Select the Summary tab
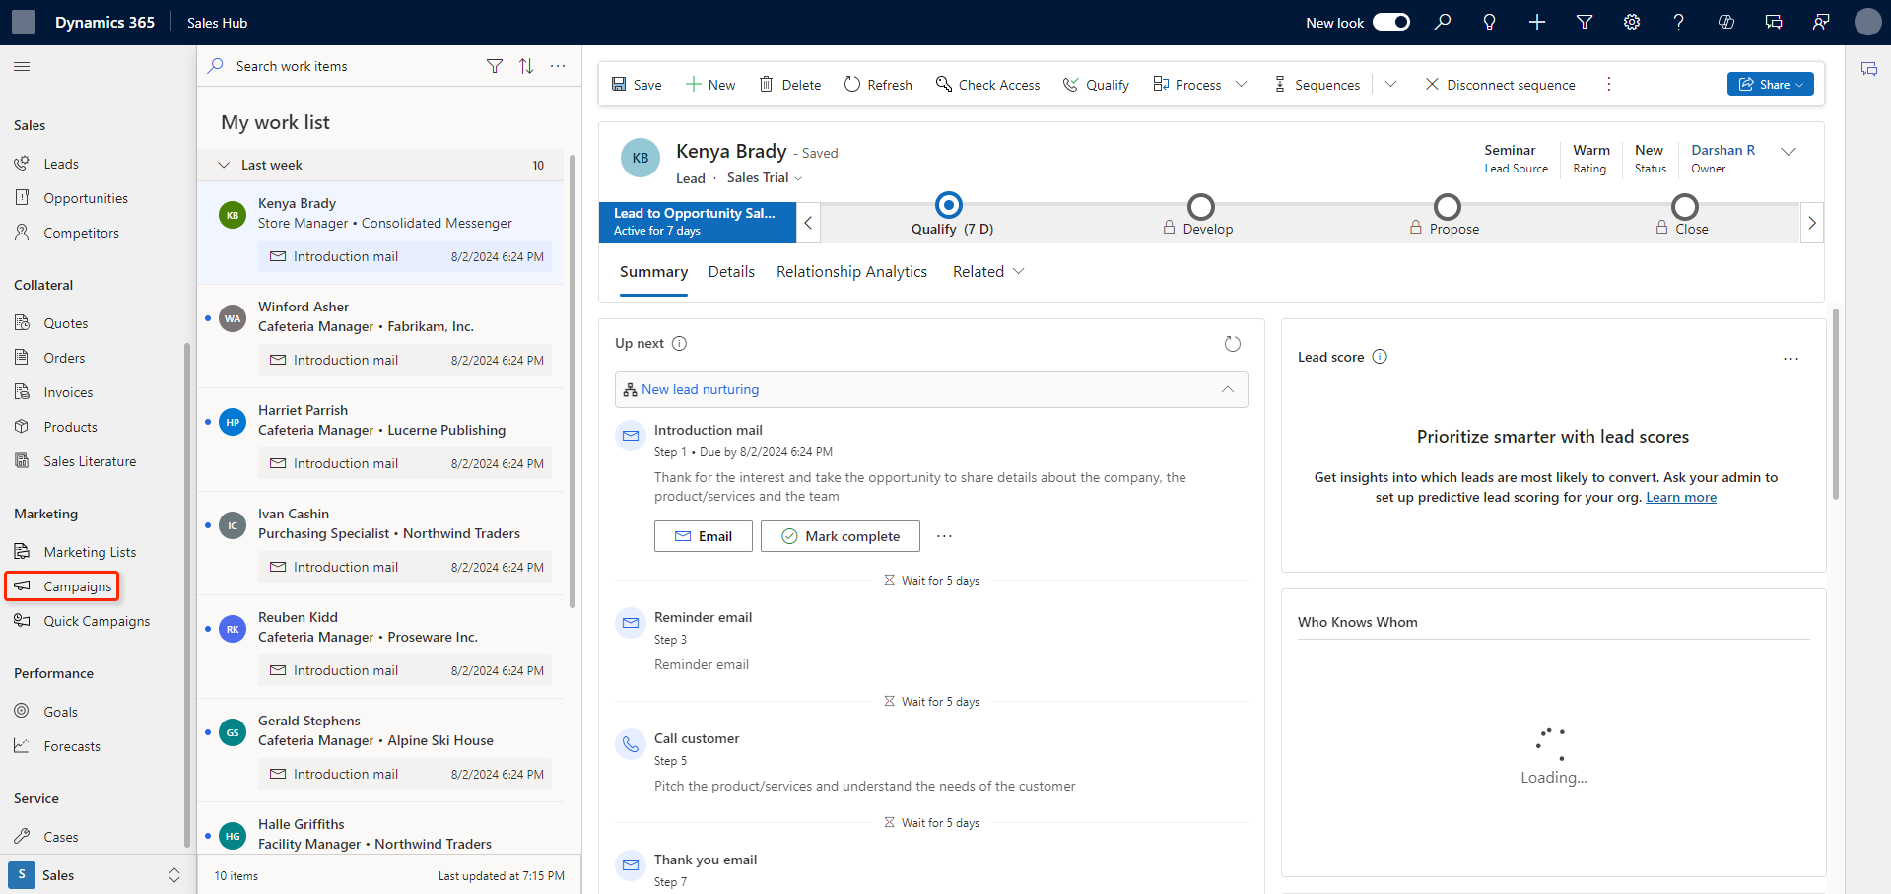 coord(653,272)
